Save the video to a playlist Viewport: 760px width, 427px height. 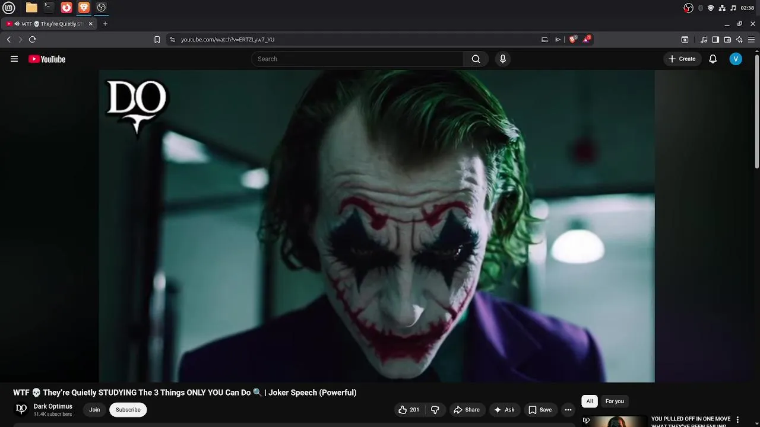click(540, 410)
